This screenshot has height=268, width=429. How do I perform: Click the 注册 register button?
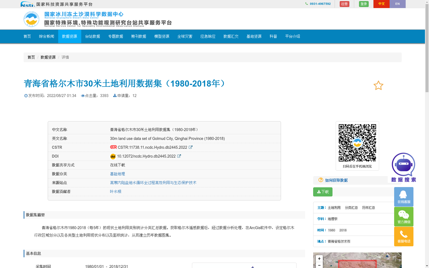click(x=344, y=4)
